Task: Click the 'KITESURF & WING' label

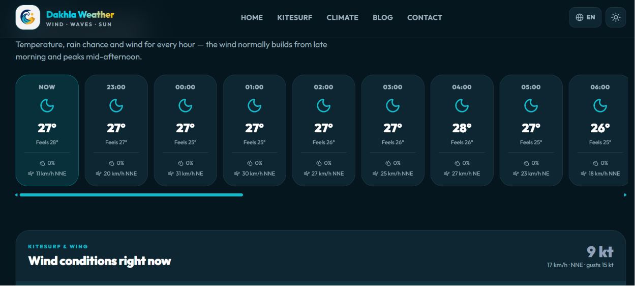Action: click(58, 247)
